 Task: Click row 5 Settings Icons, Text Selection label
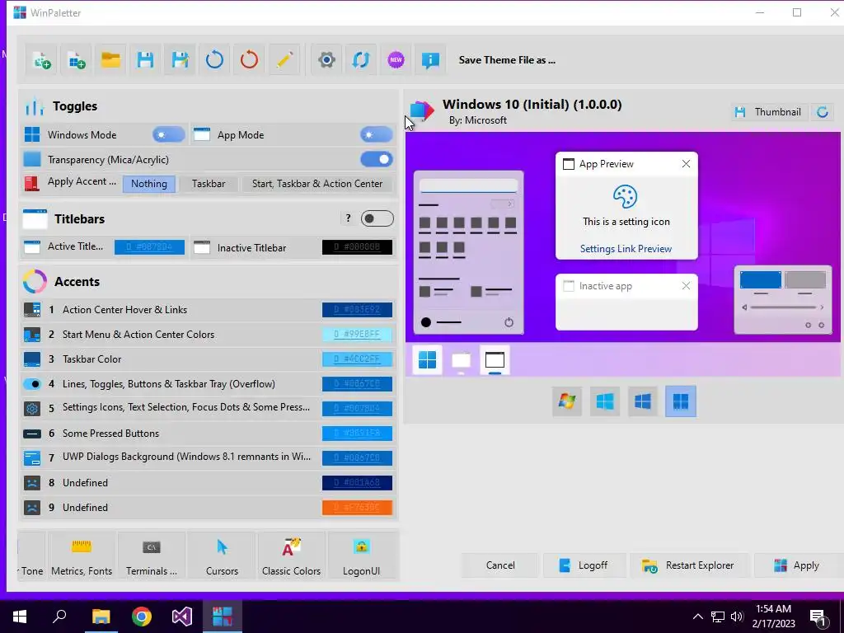click(185, 407)
